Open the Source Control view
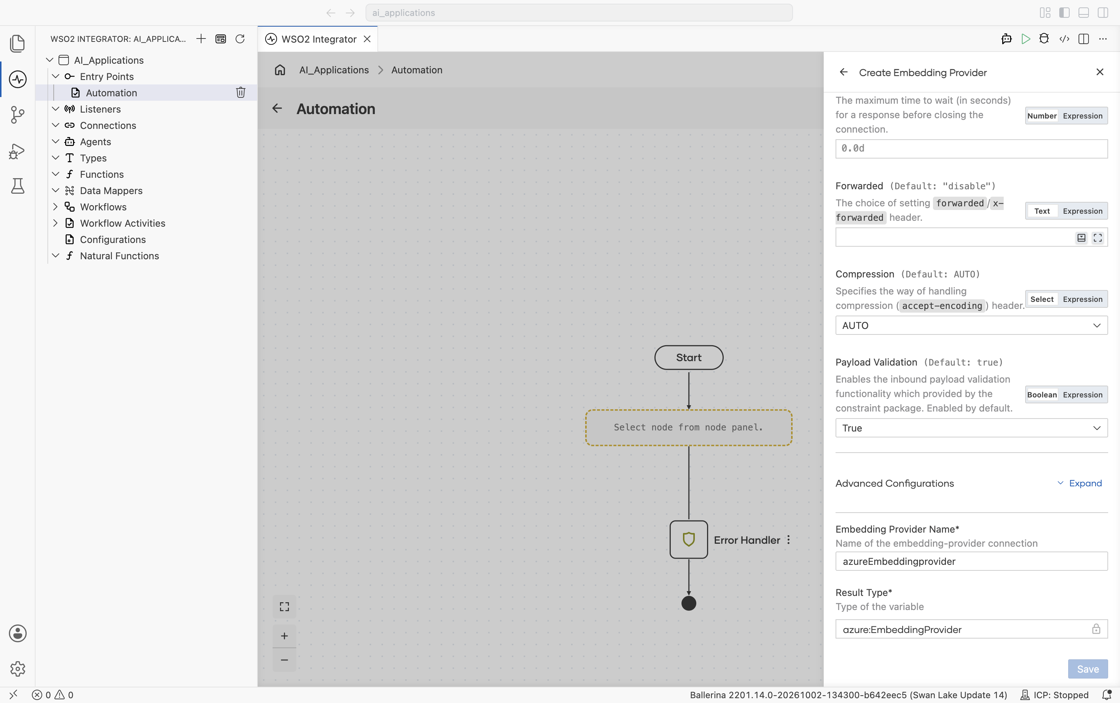The height and width of the screenshot is (703, 1120). (x=18, y=115)
